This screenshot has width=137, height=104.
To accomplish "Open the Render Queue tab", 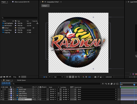I will click(x=21, y=80).
